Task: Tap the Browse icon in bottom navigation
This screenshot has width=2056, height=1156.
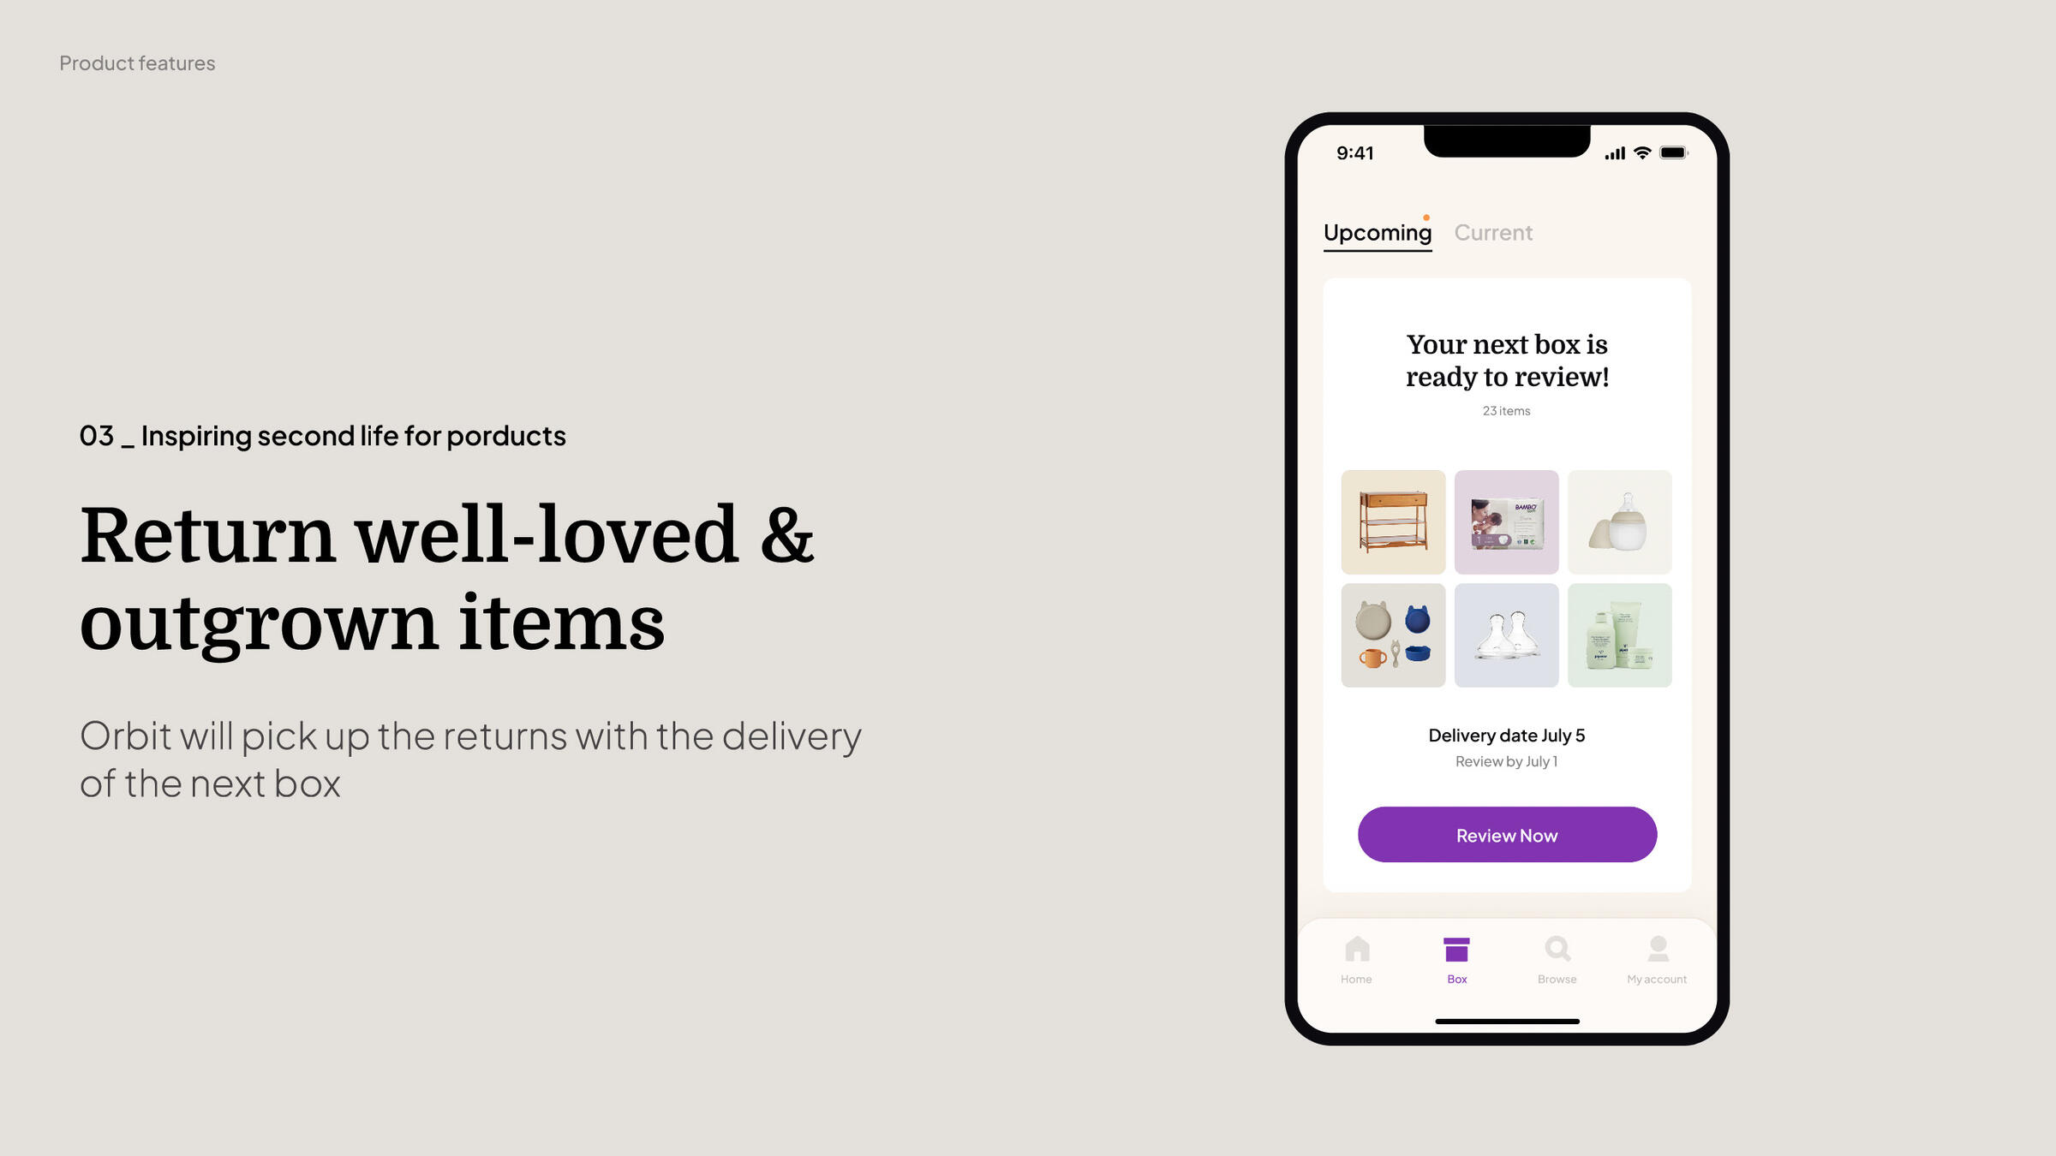Action: [x=1556, y=958]
